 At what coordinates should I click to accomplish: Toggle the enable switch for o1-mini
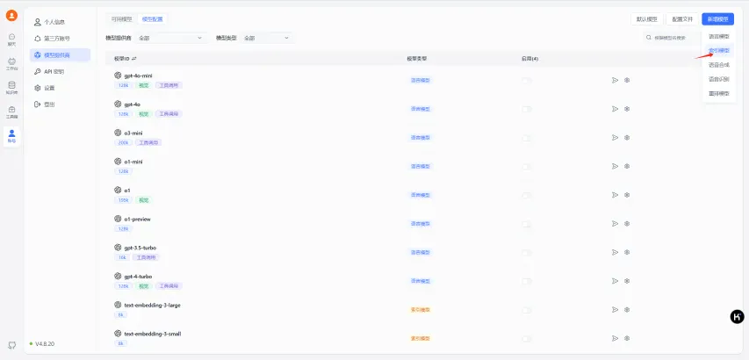point(527,167)
